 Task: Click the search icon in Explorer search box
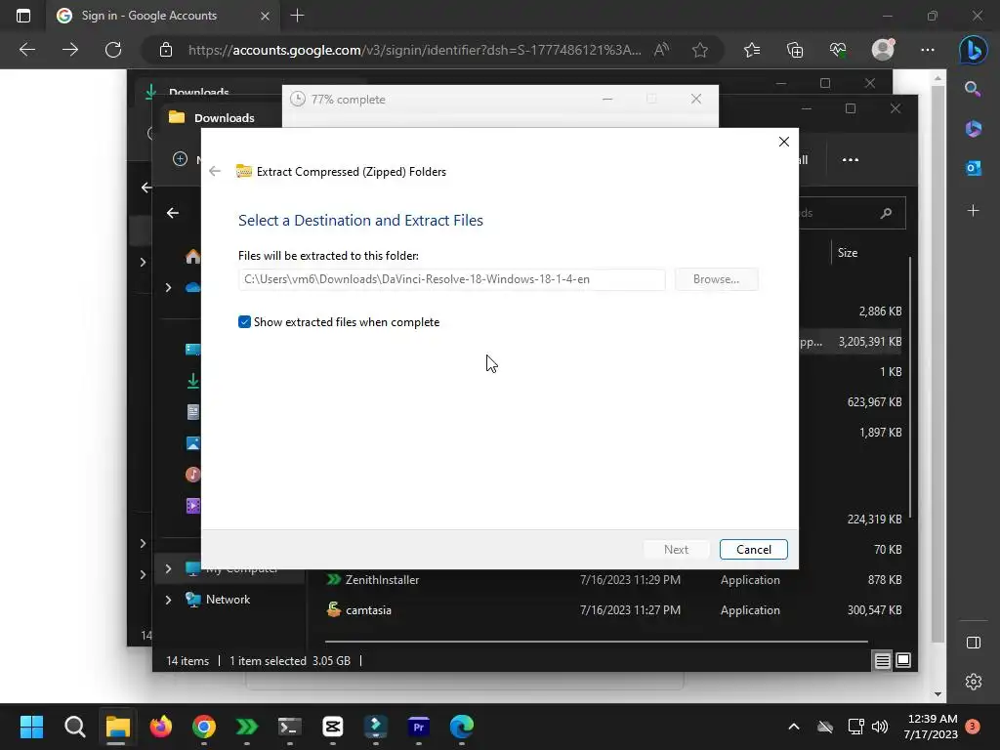(886, 213)
